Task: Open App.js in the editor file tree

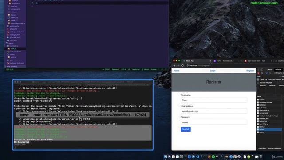Action: tap(13, 15)
